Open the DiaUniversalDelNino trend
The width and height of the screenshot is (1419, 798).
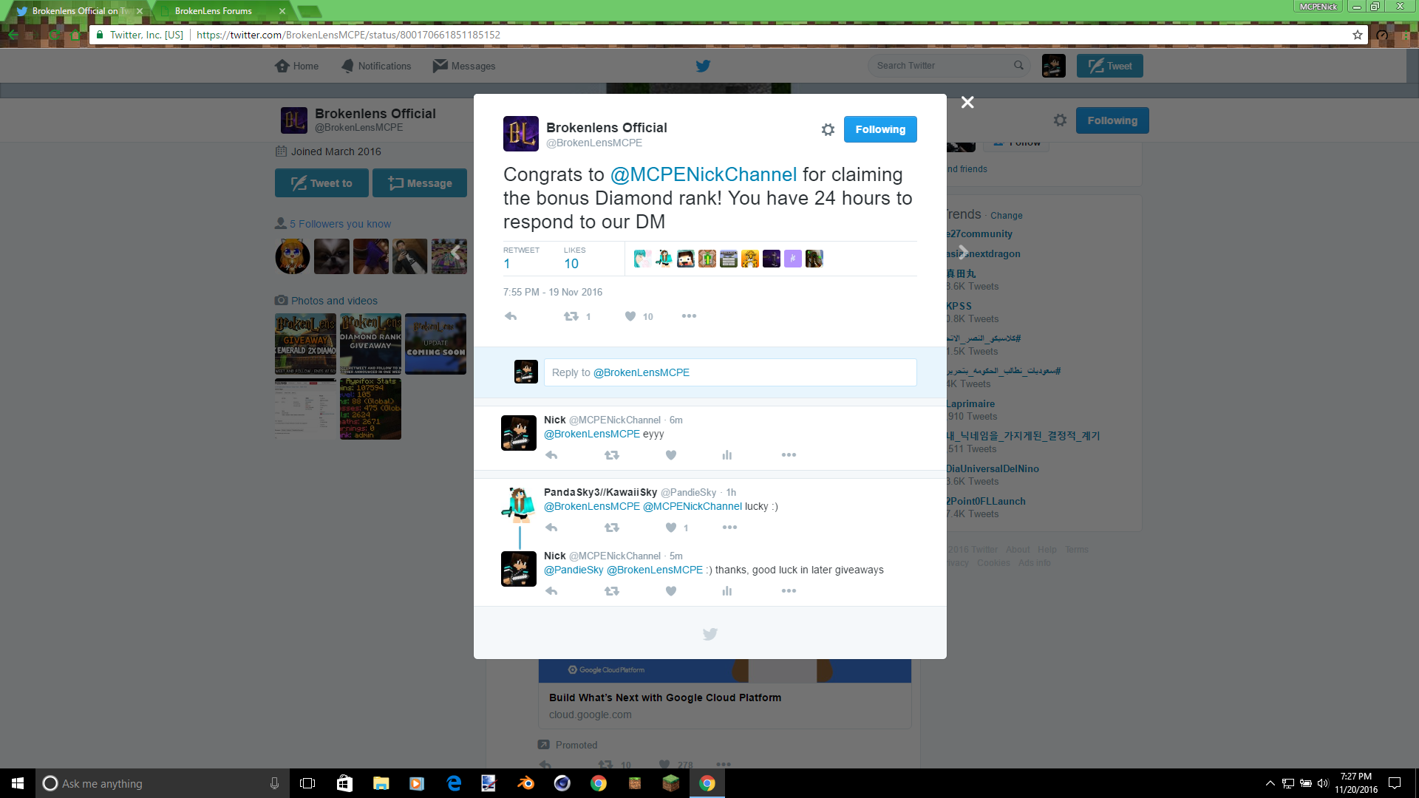click(x=993, y=469)
